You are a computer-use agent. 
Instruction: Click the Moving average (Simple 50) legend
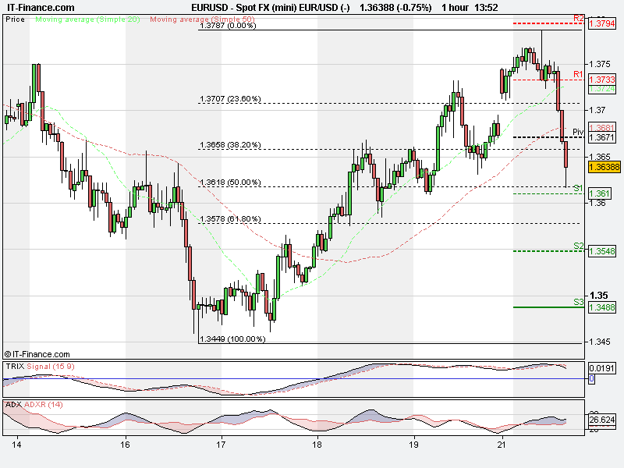[x=202, y=19]
